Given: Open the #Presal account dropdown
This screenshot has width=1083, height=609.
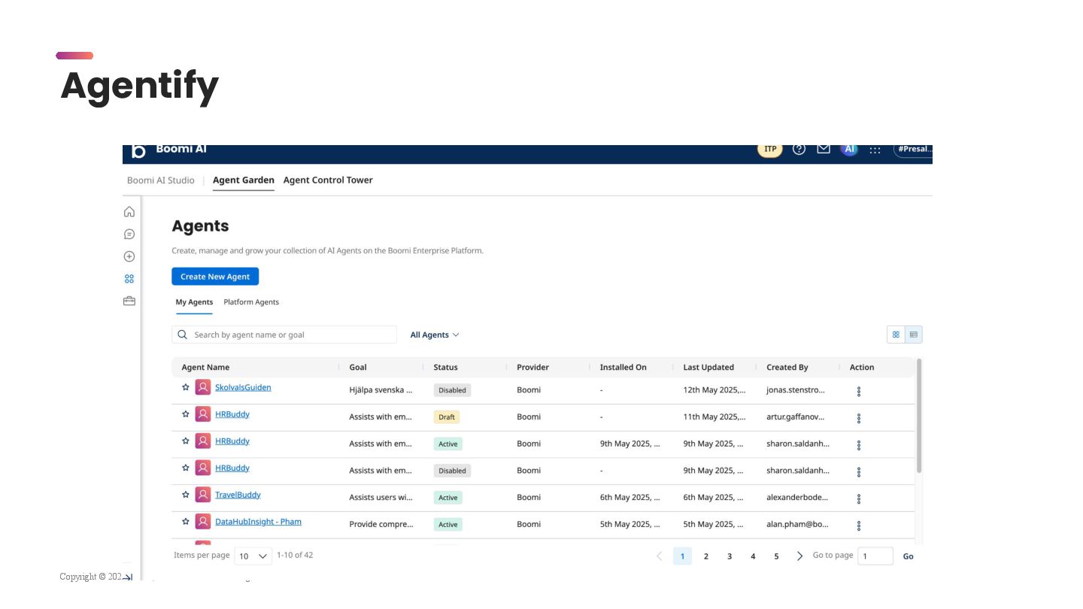Looking at the screenshot, I should 913,149.
